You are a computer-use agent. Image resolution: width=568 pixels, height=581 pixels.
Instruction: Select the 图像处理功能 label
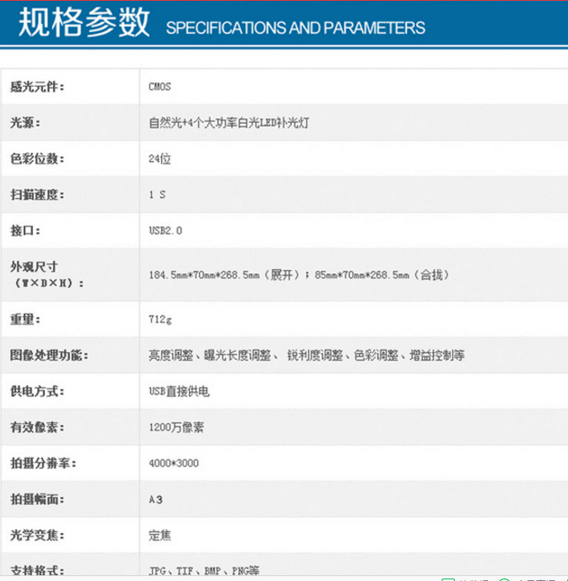click(x=49, y=355)
